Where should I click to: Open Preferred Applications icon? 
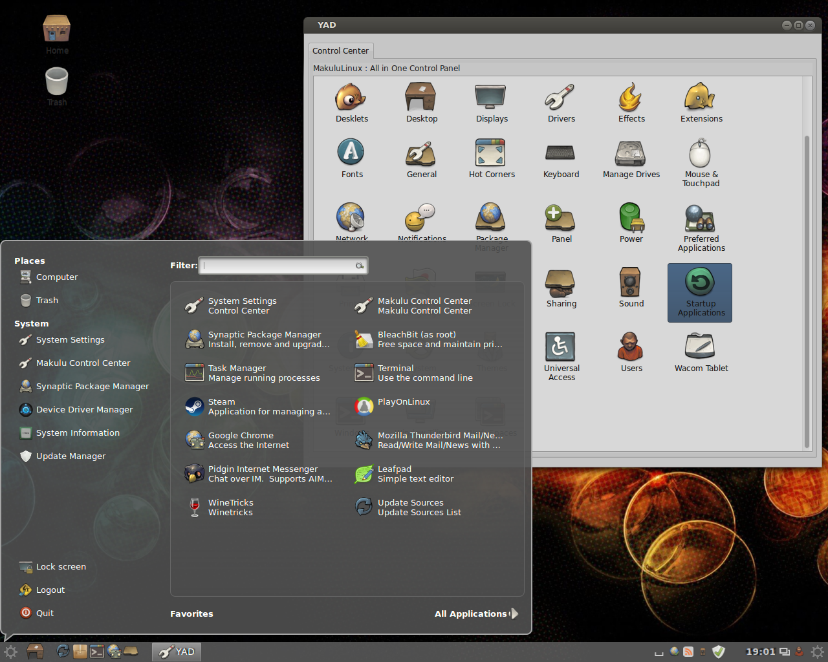701,228
